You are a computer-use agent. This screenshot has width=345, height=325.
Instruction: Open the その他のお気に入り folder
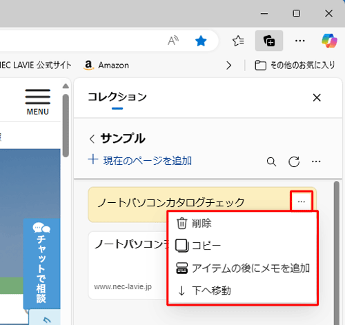(x=295, y=66)
